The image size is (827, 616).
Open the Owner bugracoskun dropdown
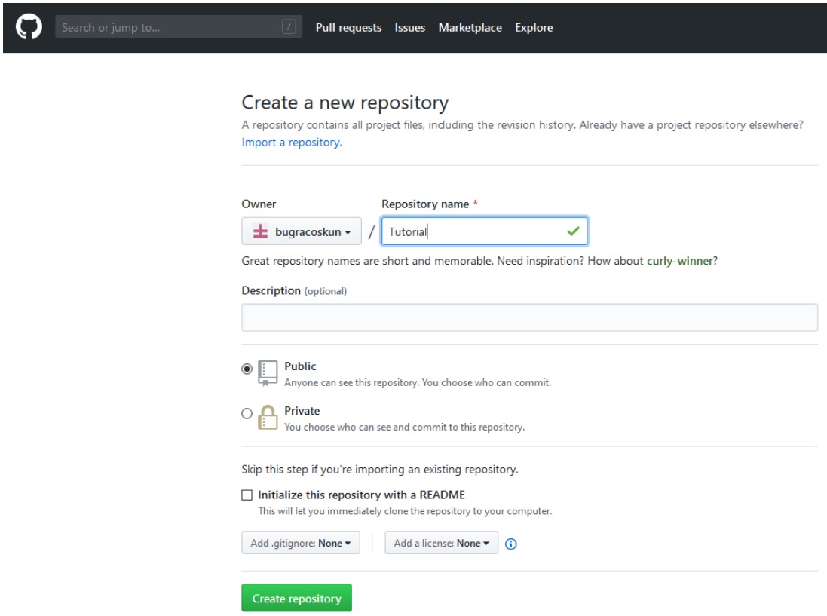[x=302, y=232]
